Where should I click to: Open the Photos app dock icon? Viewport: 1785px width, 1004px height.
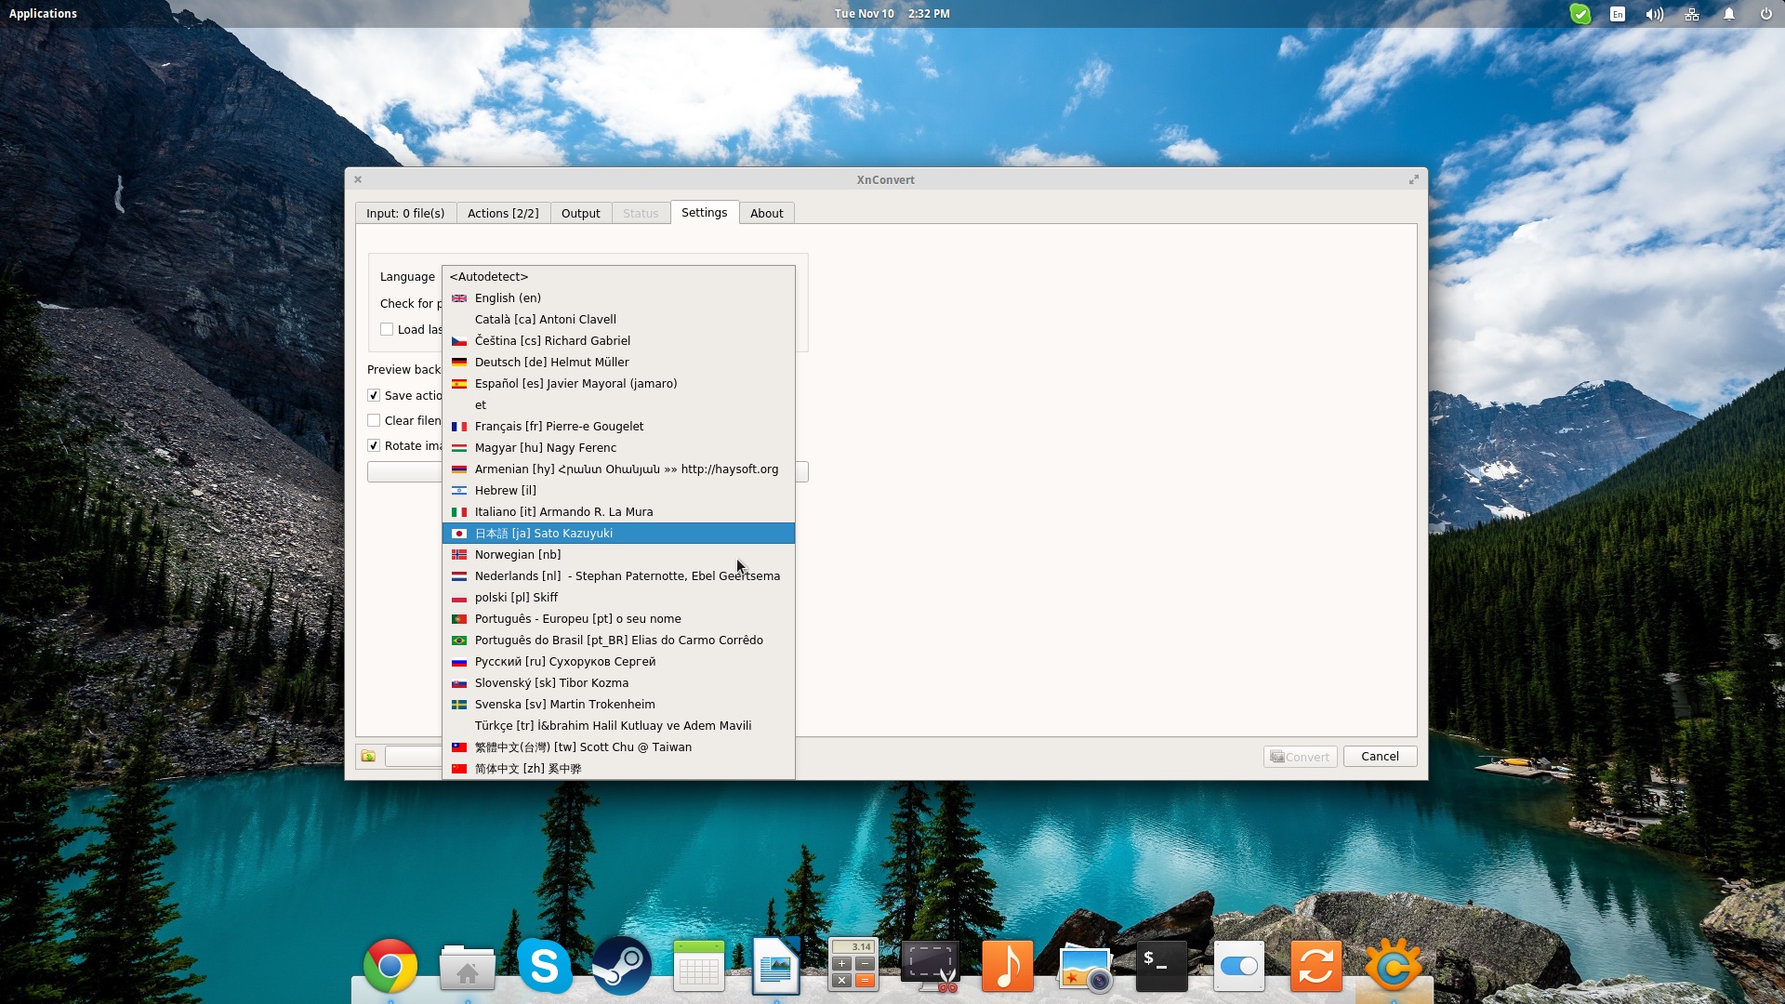pyautogui.click(x=1085, y=968)
